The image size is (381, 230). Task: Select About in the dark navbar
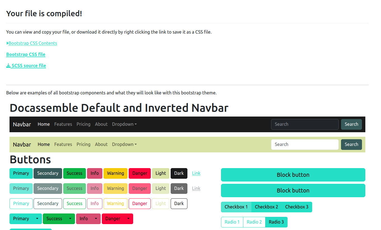tap(101, 124)
